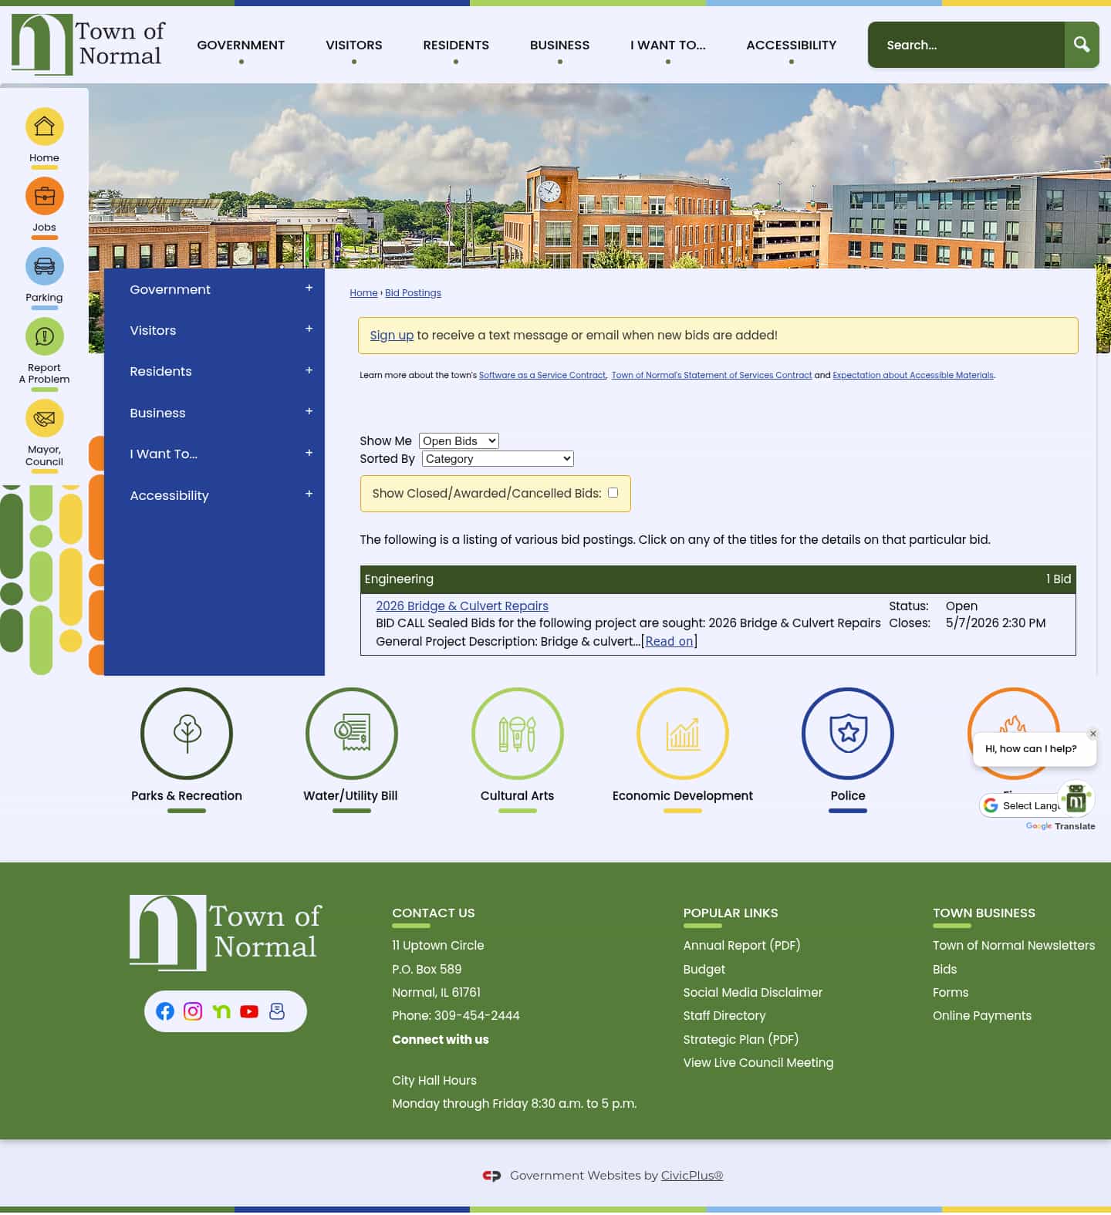Screen dimensions: 1111x1215
Task: Open the Water/Utility Bill icon
Action: [x=352, y=734]
